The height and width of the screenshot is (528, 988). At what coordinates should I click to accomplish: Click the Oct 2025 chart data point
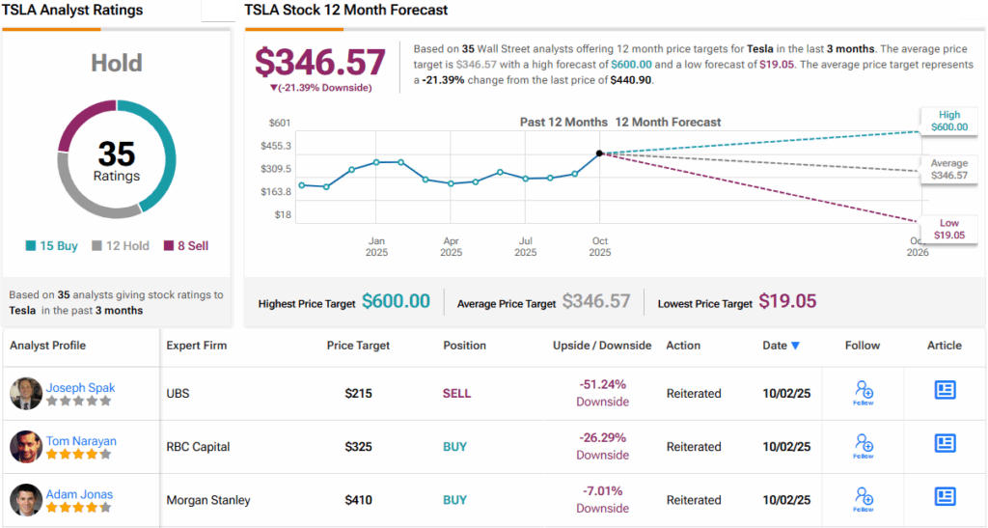599,153
